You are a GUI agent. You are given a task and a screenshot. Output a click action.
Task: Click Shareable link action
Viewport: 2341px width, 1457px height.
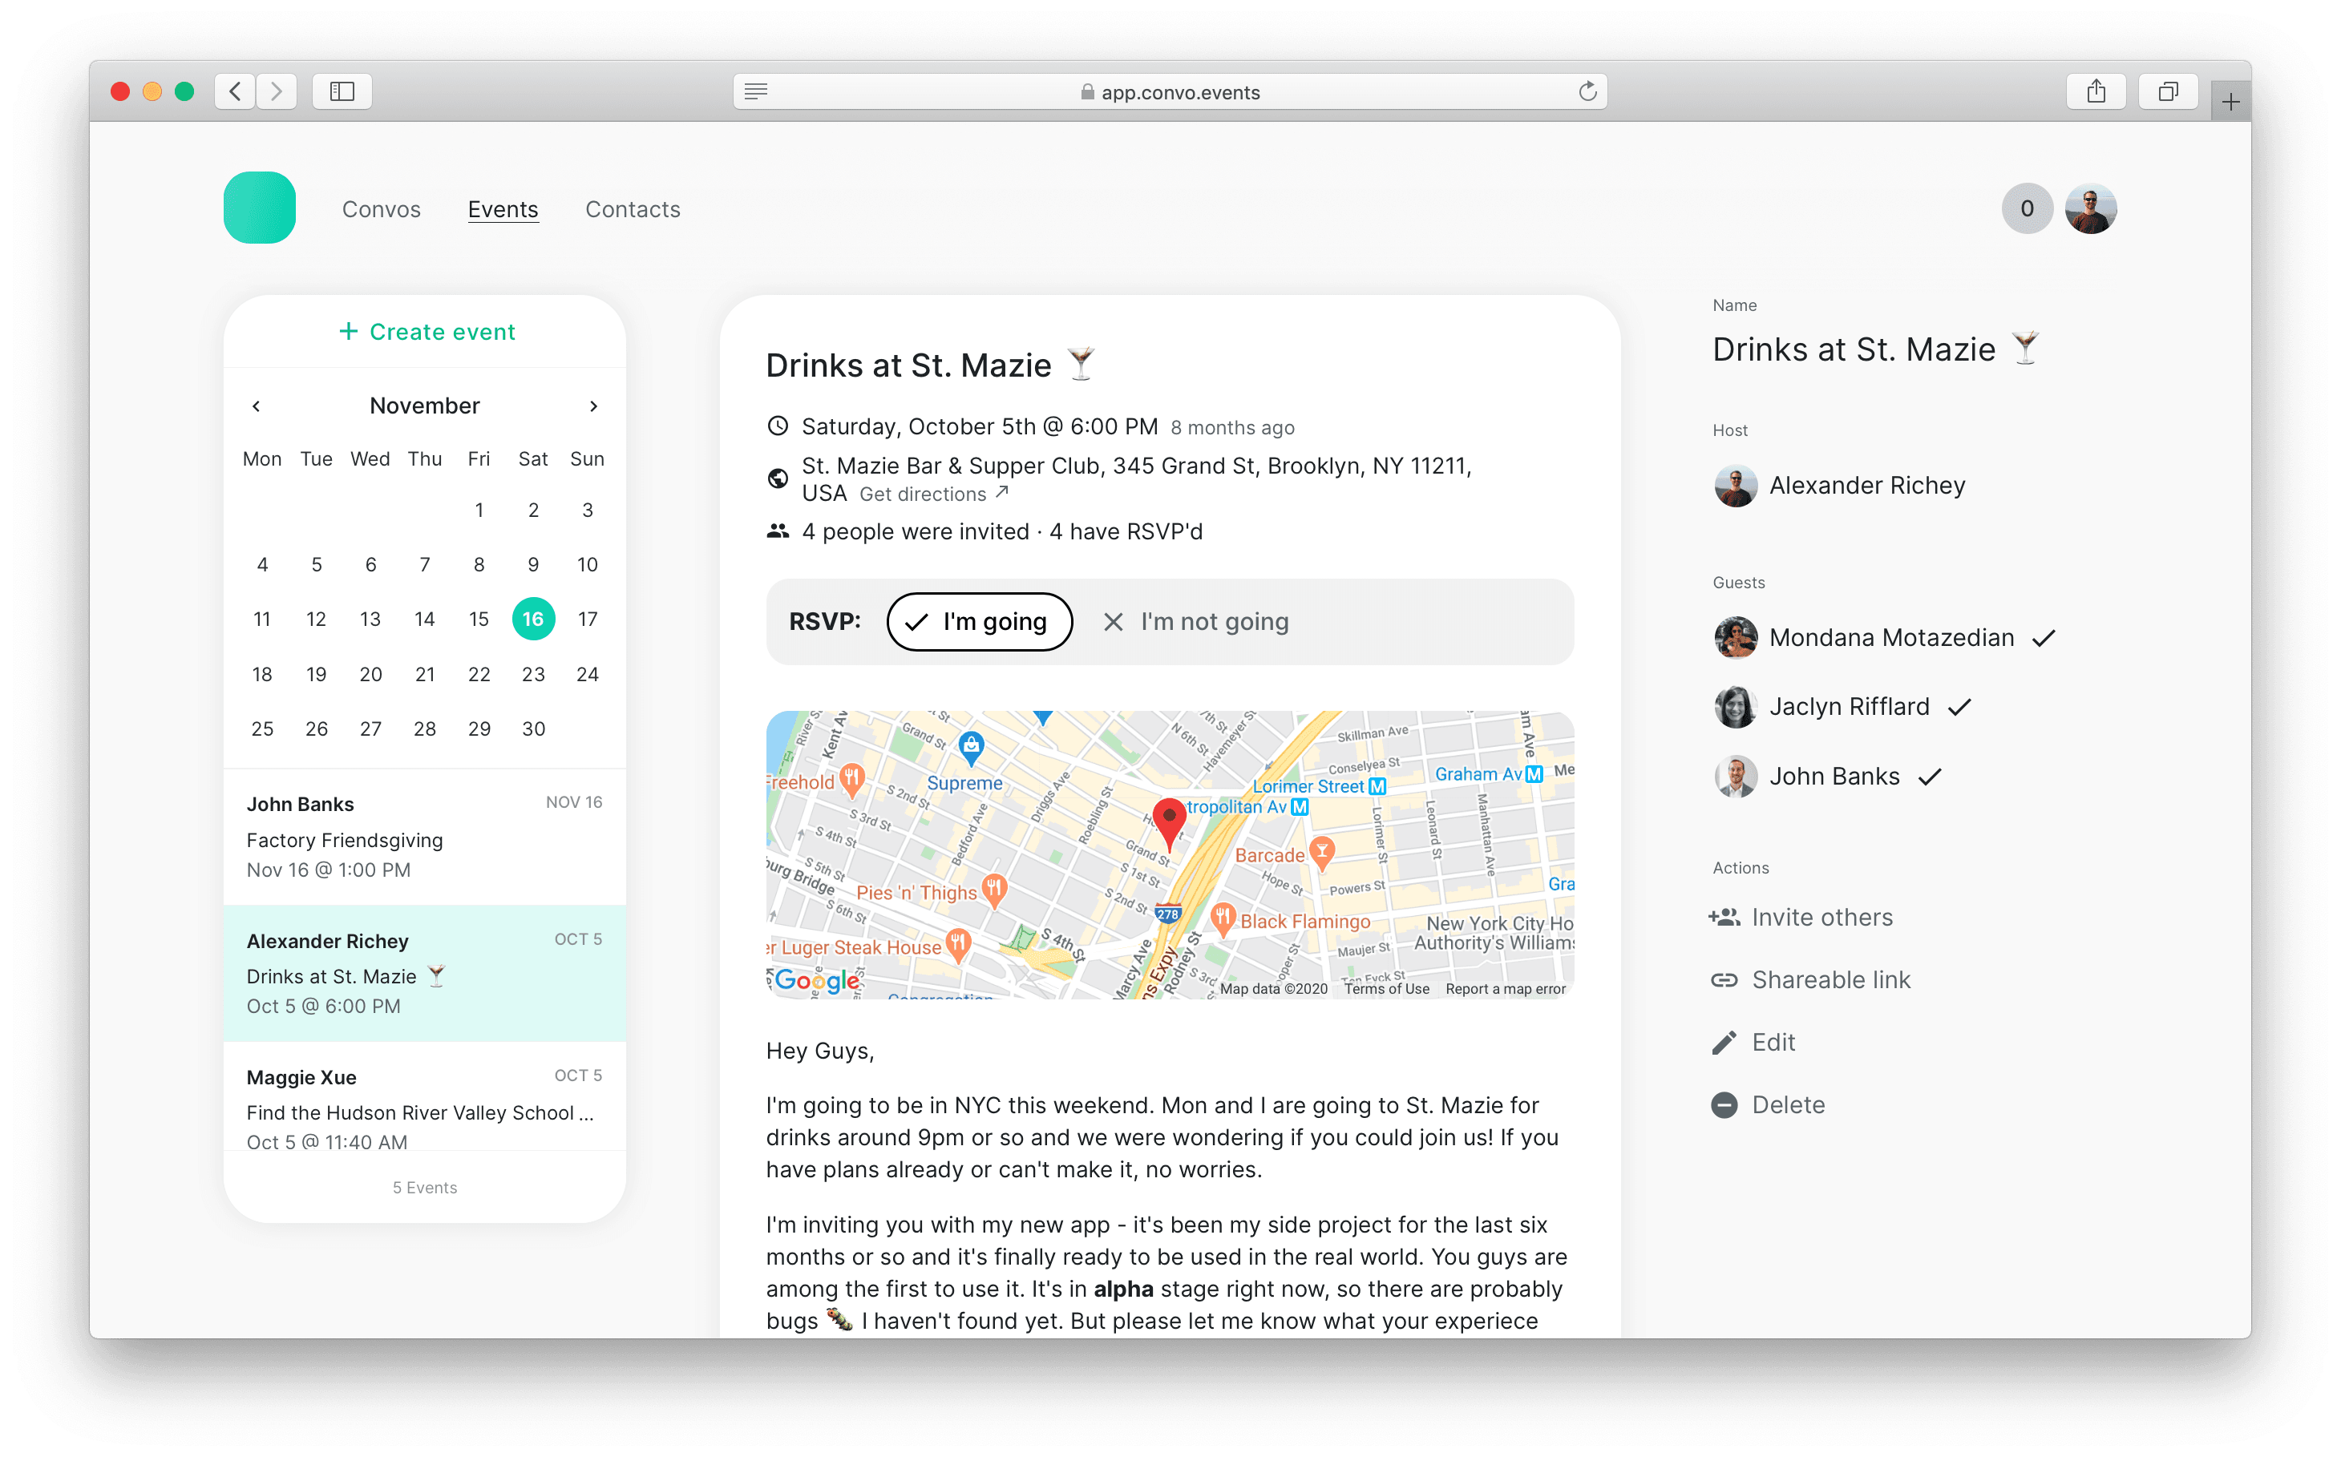click(1810, 980)
